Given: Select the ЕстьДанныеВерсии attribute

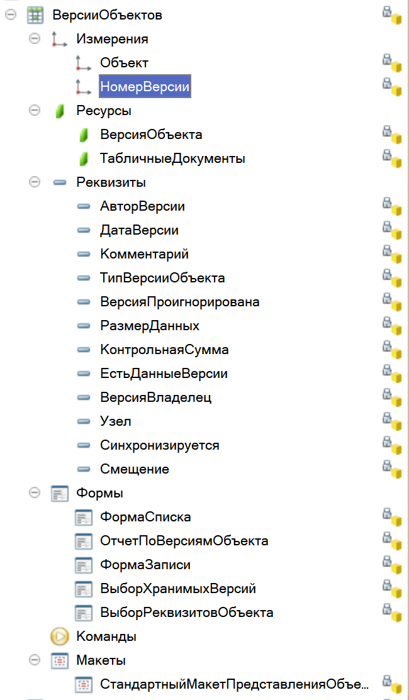Looking at the screenshot, I should pos(164,374).
